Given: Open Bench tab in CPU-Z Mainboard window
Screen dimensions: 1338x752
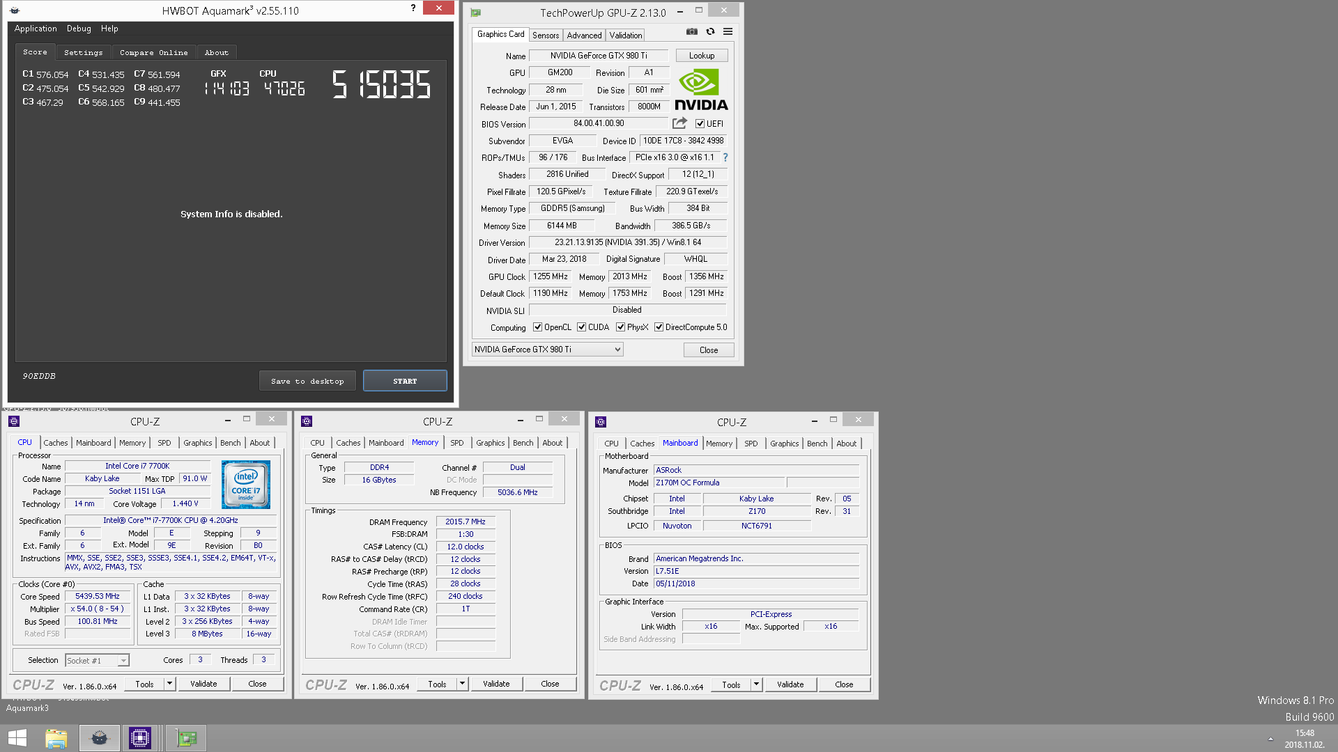Looking at the screenshot, I should pos(817,444).
